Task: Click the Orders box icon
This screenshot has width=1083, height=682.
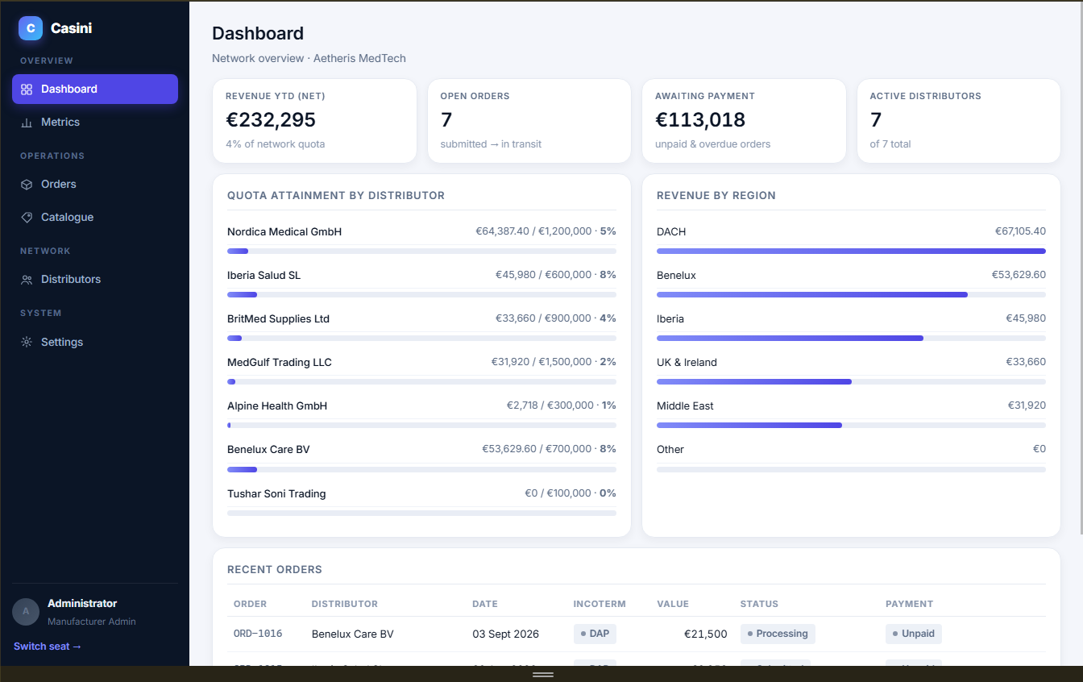Action: pos(27,185)
